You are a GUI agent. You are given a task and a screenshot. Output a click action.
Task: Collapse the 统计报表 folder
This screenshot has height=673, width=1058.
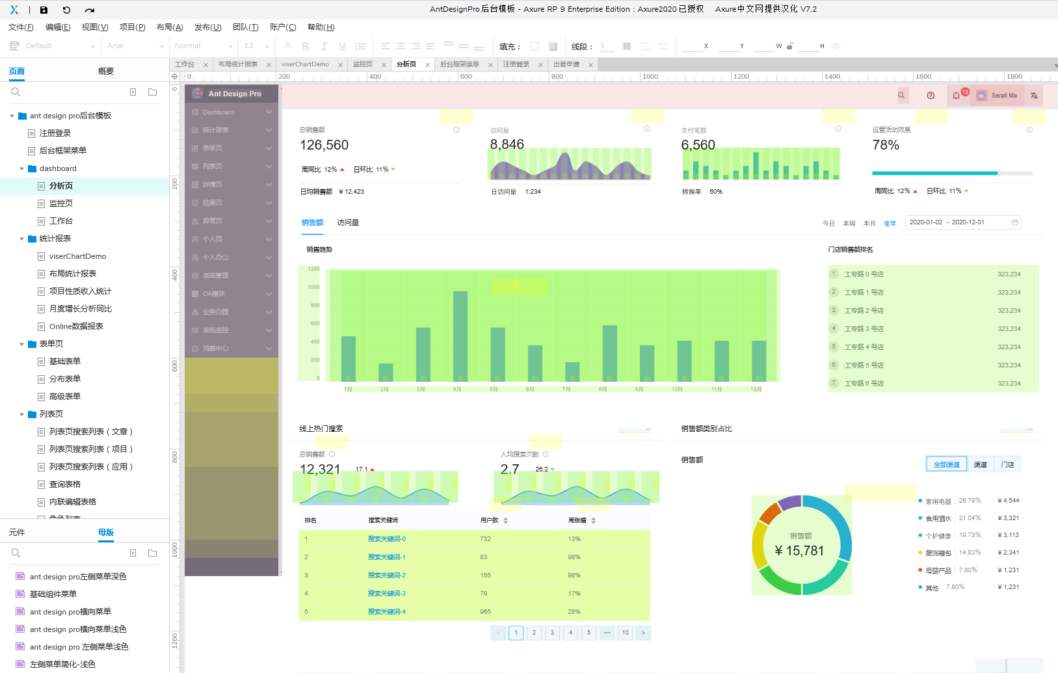coord(21,239)
